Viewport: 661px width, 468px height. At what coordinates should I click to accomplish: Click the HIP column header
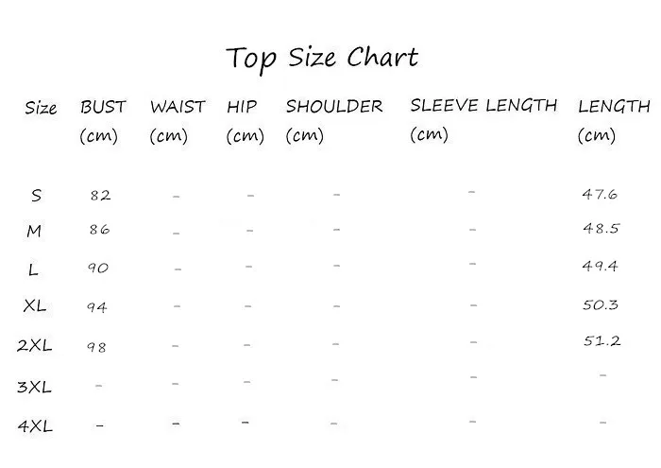(x=245, y=122)
